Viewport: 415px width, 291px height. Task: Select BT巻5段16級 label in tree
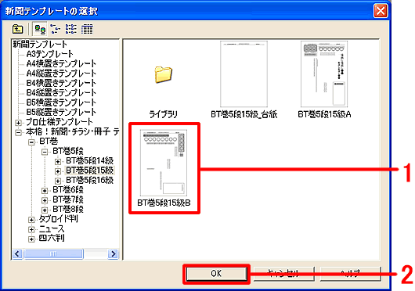tap(90, 180)
